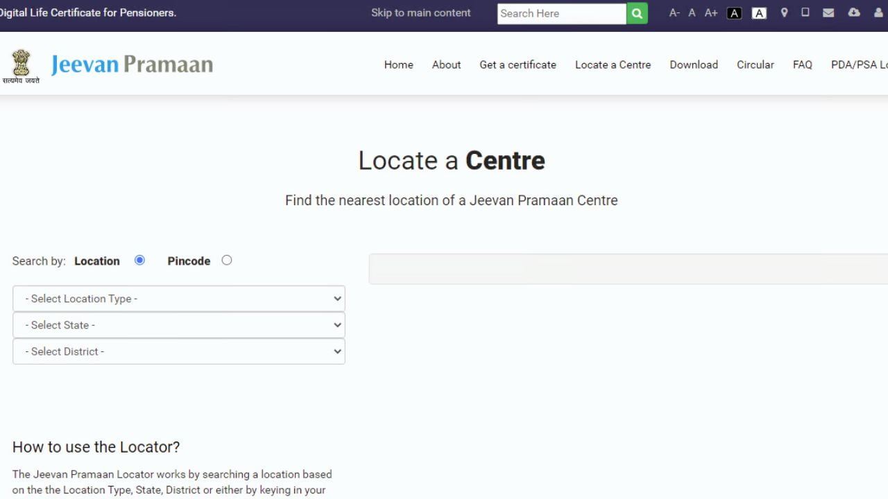Click the national emblem logo
Viewport: 888px width, 499px height.
click(x=21, y=67)
